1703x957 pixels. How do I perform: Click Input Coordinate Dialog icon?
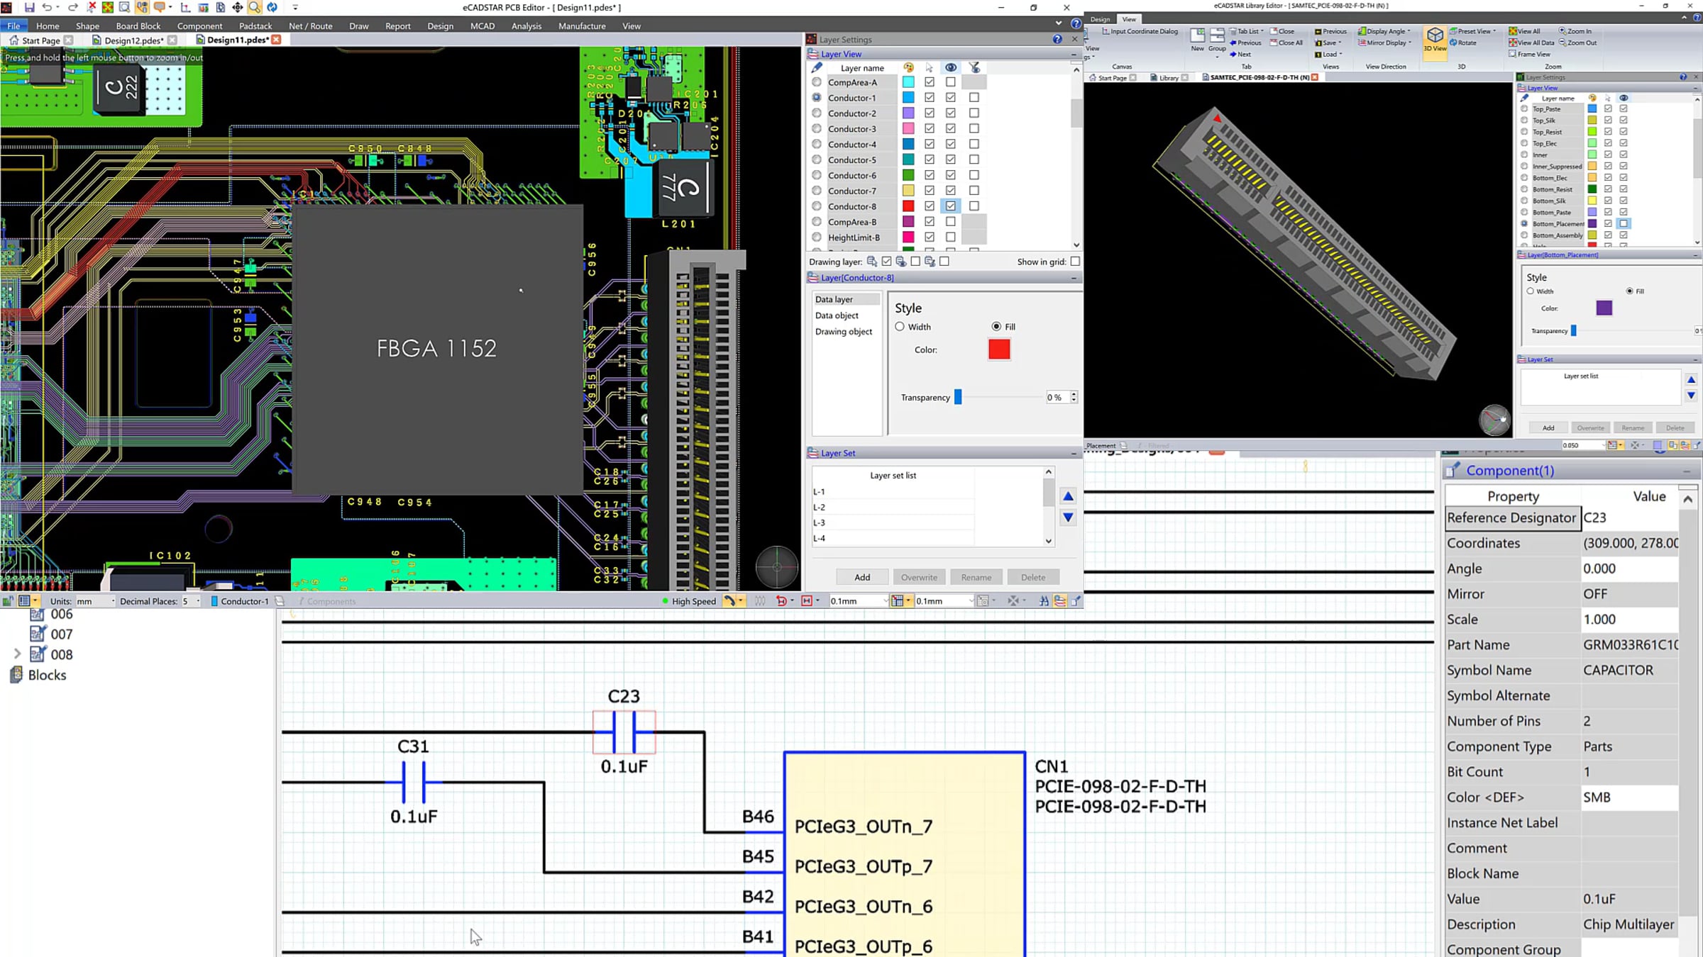1140,31
